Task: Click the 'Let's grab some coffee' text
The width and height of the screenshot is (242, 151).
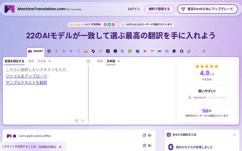Action: [35, 136]
